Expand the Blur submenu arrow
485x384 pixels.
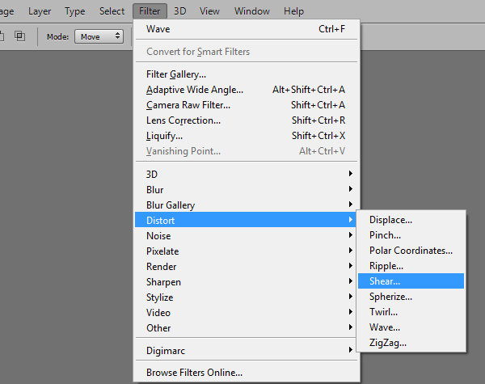pyautogui.click(x=351, y=188)
